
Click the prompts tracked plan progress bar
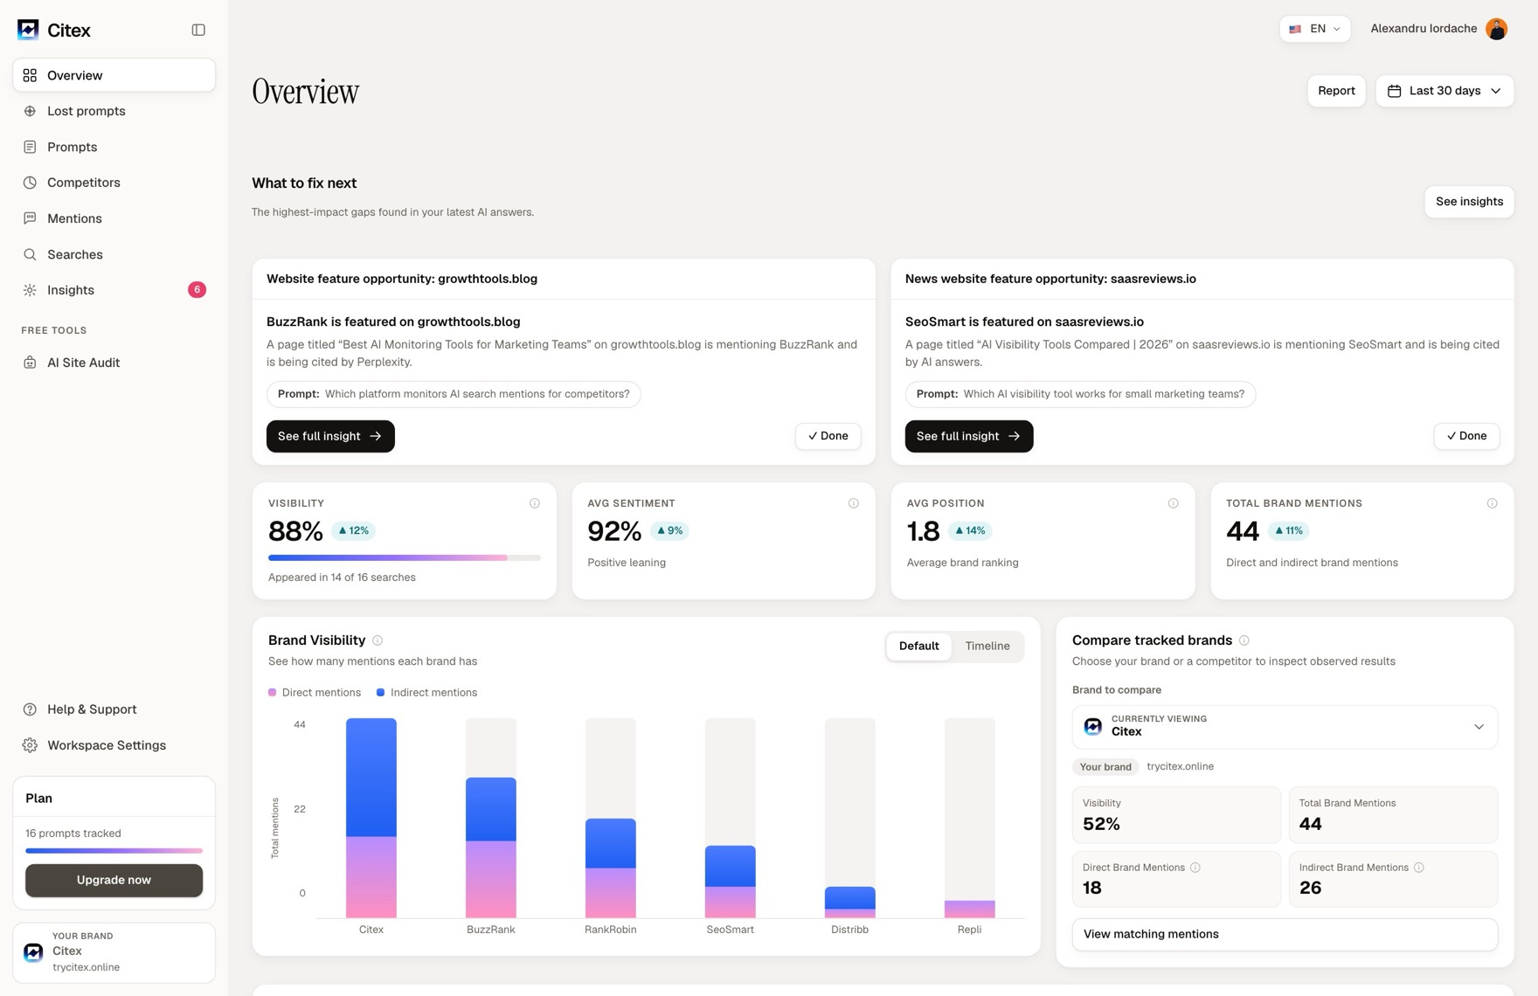[114, 850]
